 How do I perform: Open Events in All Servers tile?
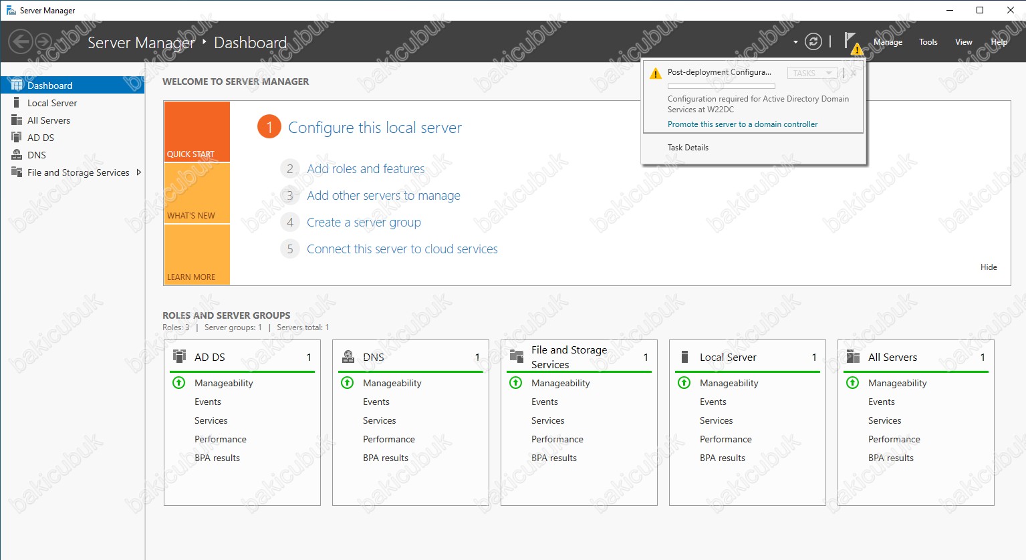coord(882,402)
